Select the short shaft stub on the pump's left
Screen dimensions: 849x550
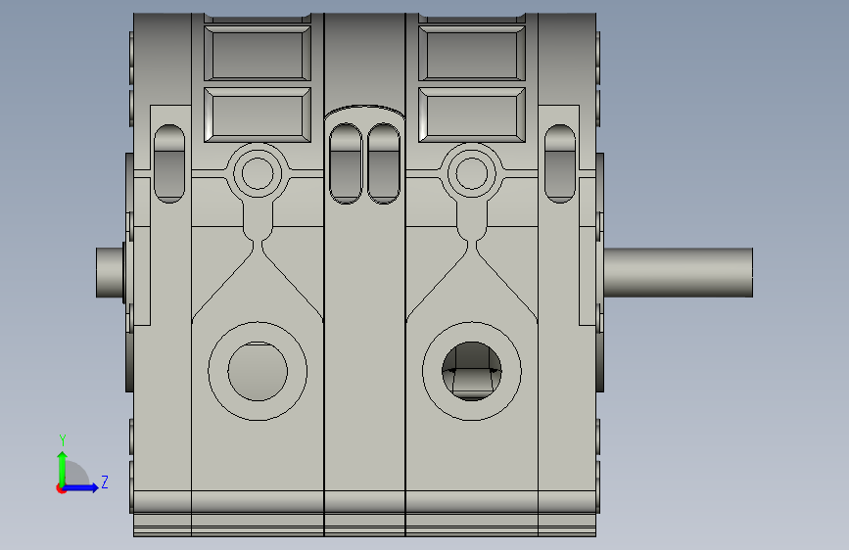click(x=110, y=272)
